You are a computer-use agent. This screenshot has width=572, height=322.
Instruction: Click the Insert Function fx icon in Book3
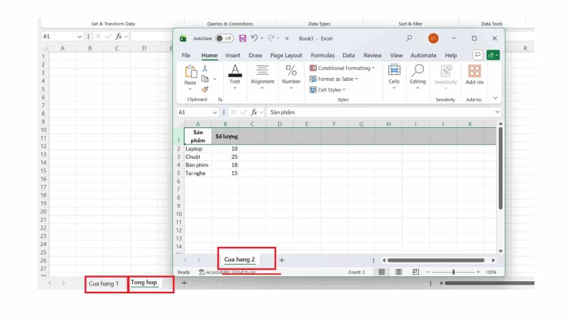[x=254, y=112]
